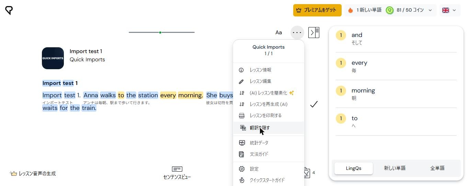Image resolution: width=469 pixels, height=186 pixels.
Task: Click the word 'train.' in lesson
Action: (x=89, y=108)
